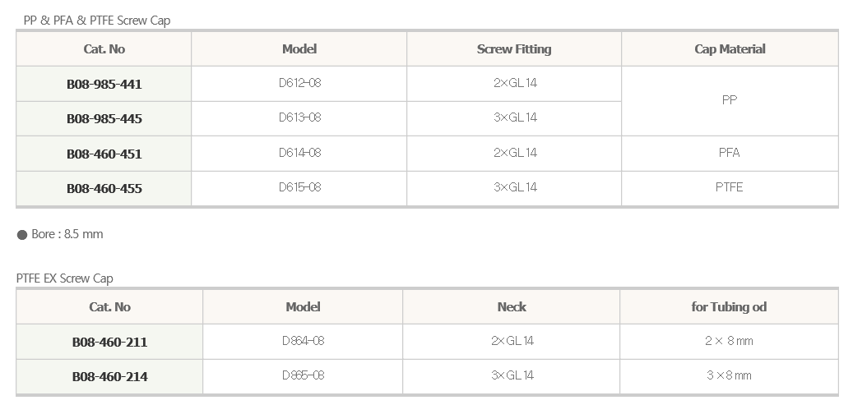Image resolution: width=853 pixels, height=414 pixels.
Task: Select catalog number B08-460-214
Action: [109, 376]
